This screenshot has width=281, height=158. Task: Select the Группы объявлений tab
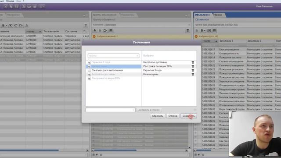pyautogui.click(x=104, y=15)
